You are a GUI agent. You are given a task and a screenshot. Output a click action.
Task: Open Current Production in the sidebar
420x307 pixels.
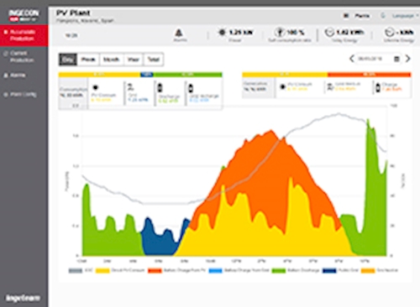(x=22, y=56)
